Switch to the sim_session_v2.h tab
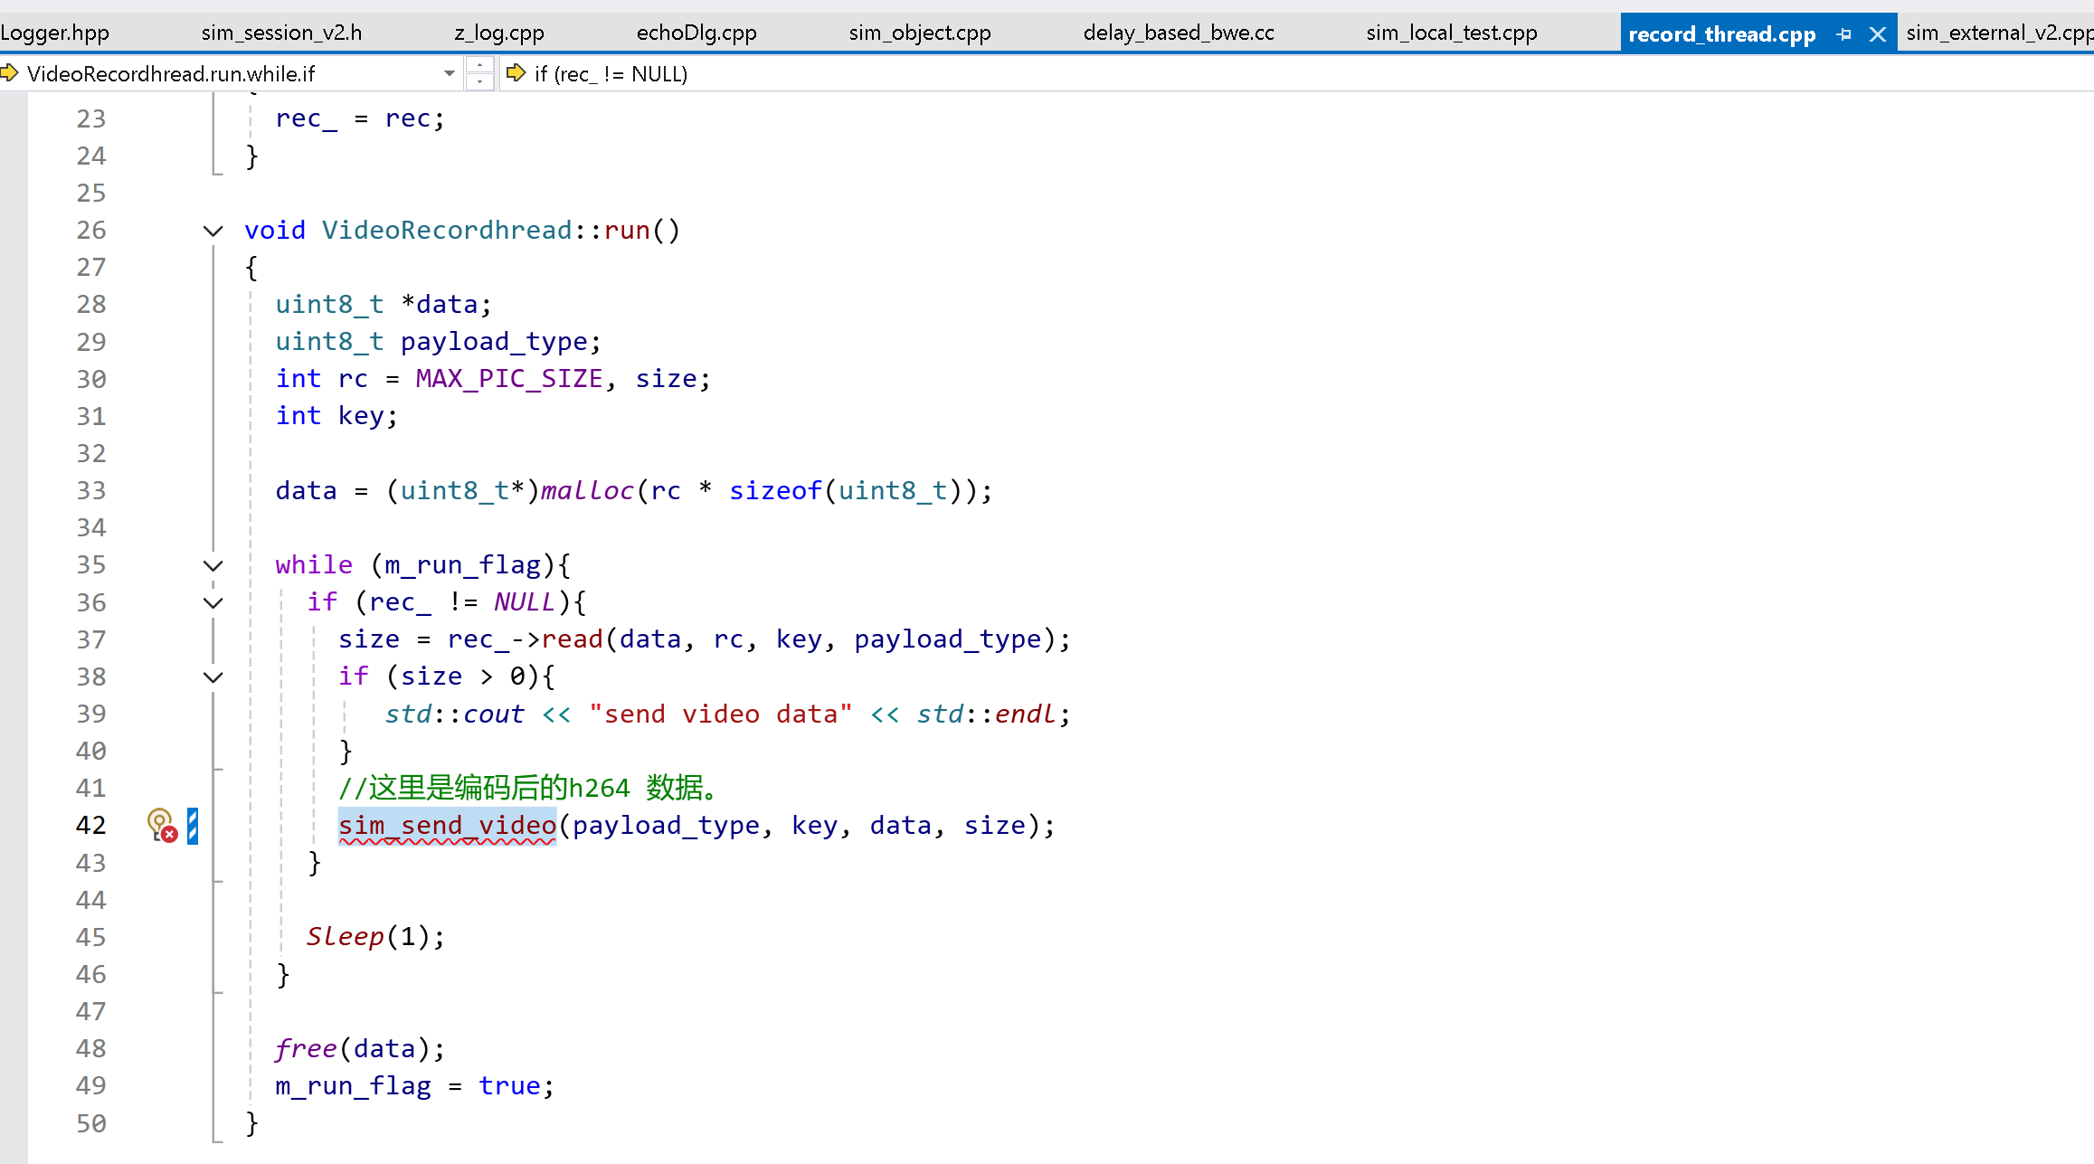2094x1164 pixels. point(281,33)
